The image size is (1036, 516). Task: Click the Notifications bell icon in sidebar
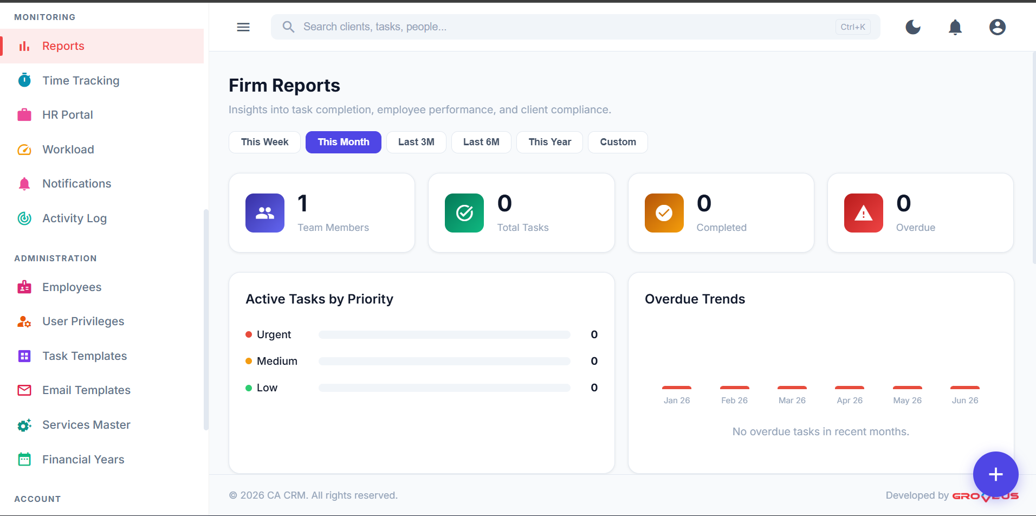click(x=24, y=184)
